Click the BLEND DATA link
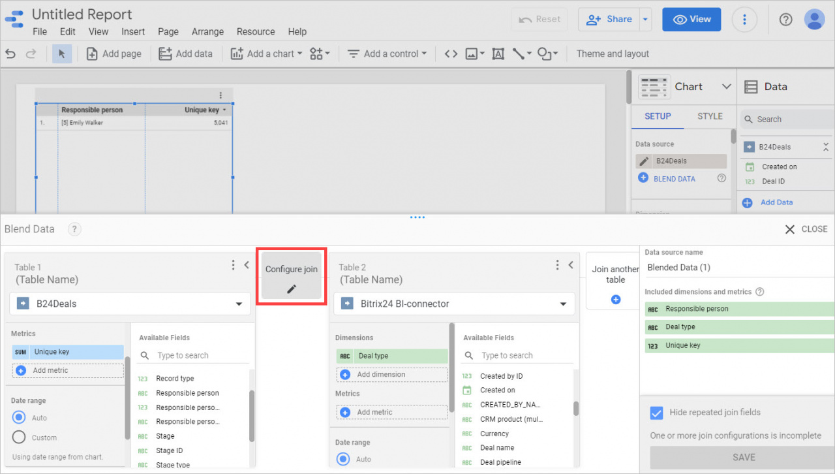This screenshot has width=835, height=474. 674,178
